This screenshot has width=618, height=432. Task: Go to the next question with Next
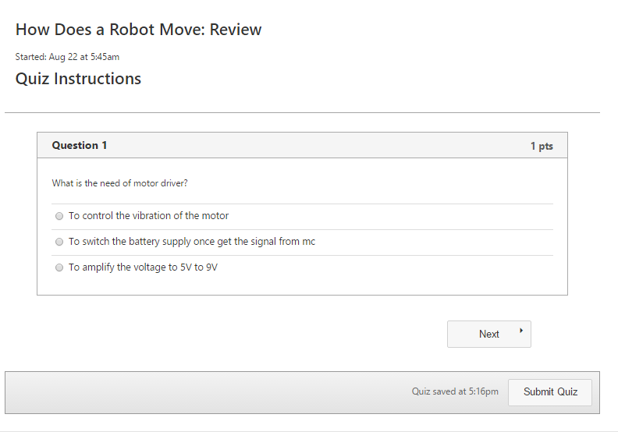pyautogui.click(x=489, y=334)
